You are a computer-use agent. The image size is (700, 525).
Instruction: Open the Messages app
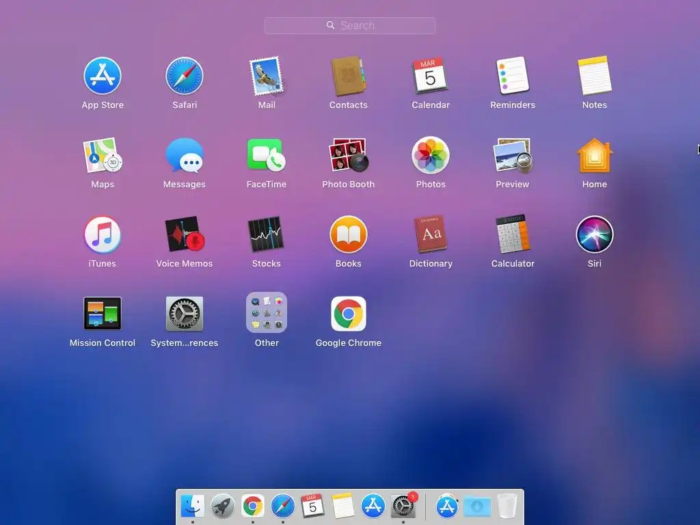tap(185, 155)
